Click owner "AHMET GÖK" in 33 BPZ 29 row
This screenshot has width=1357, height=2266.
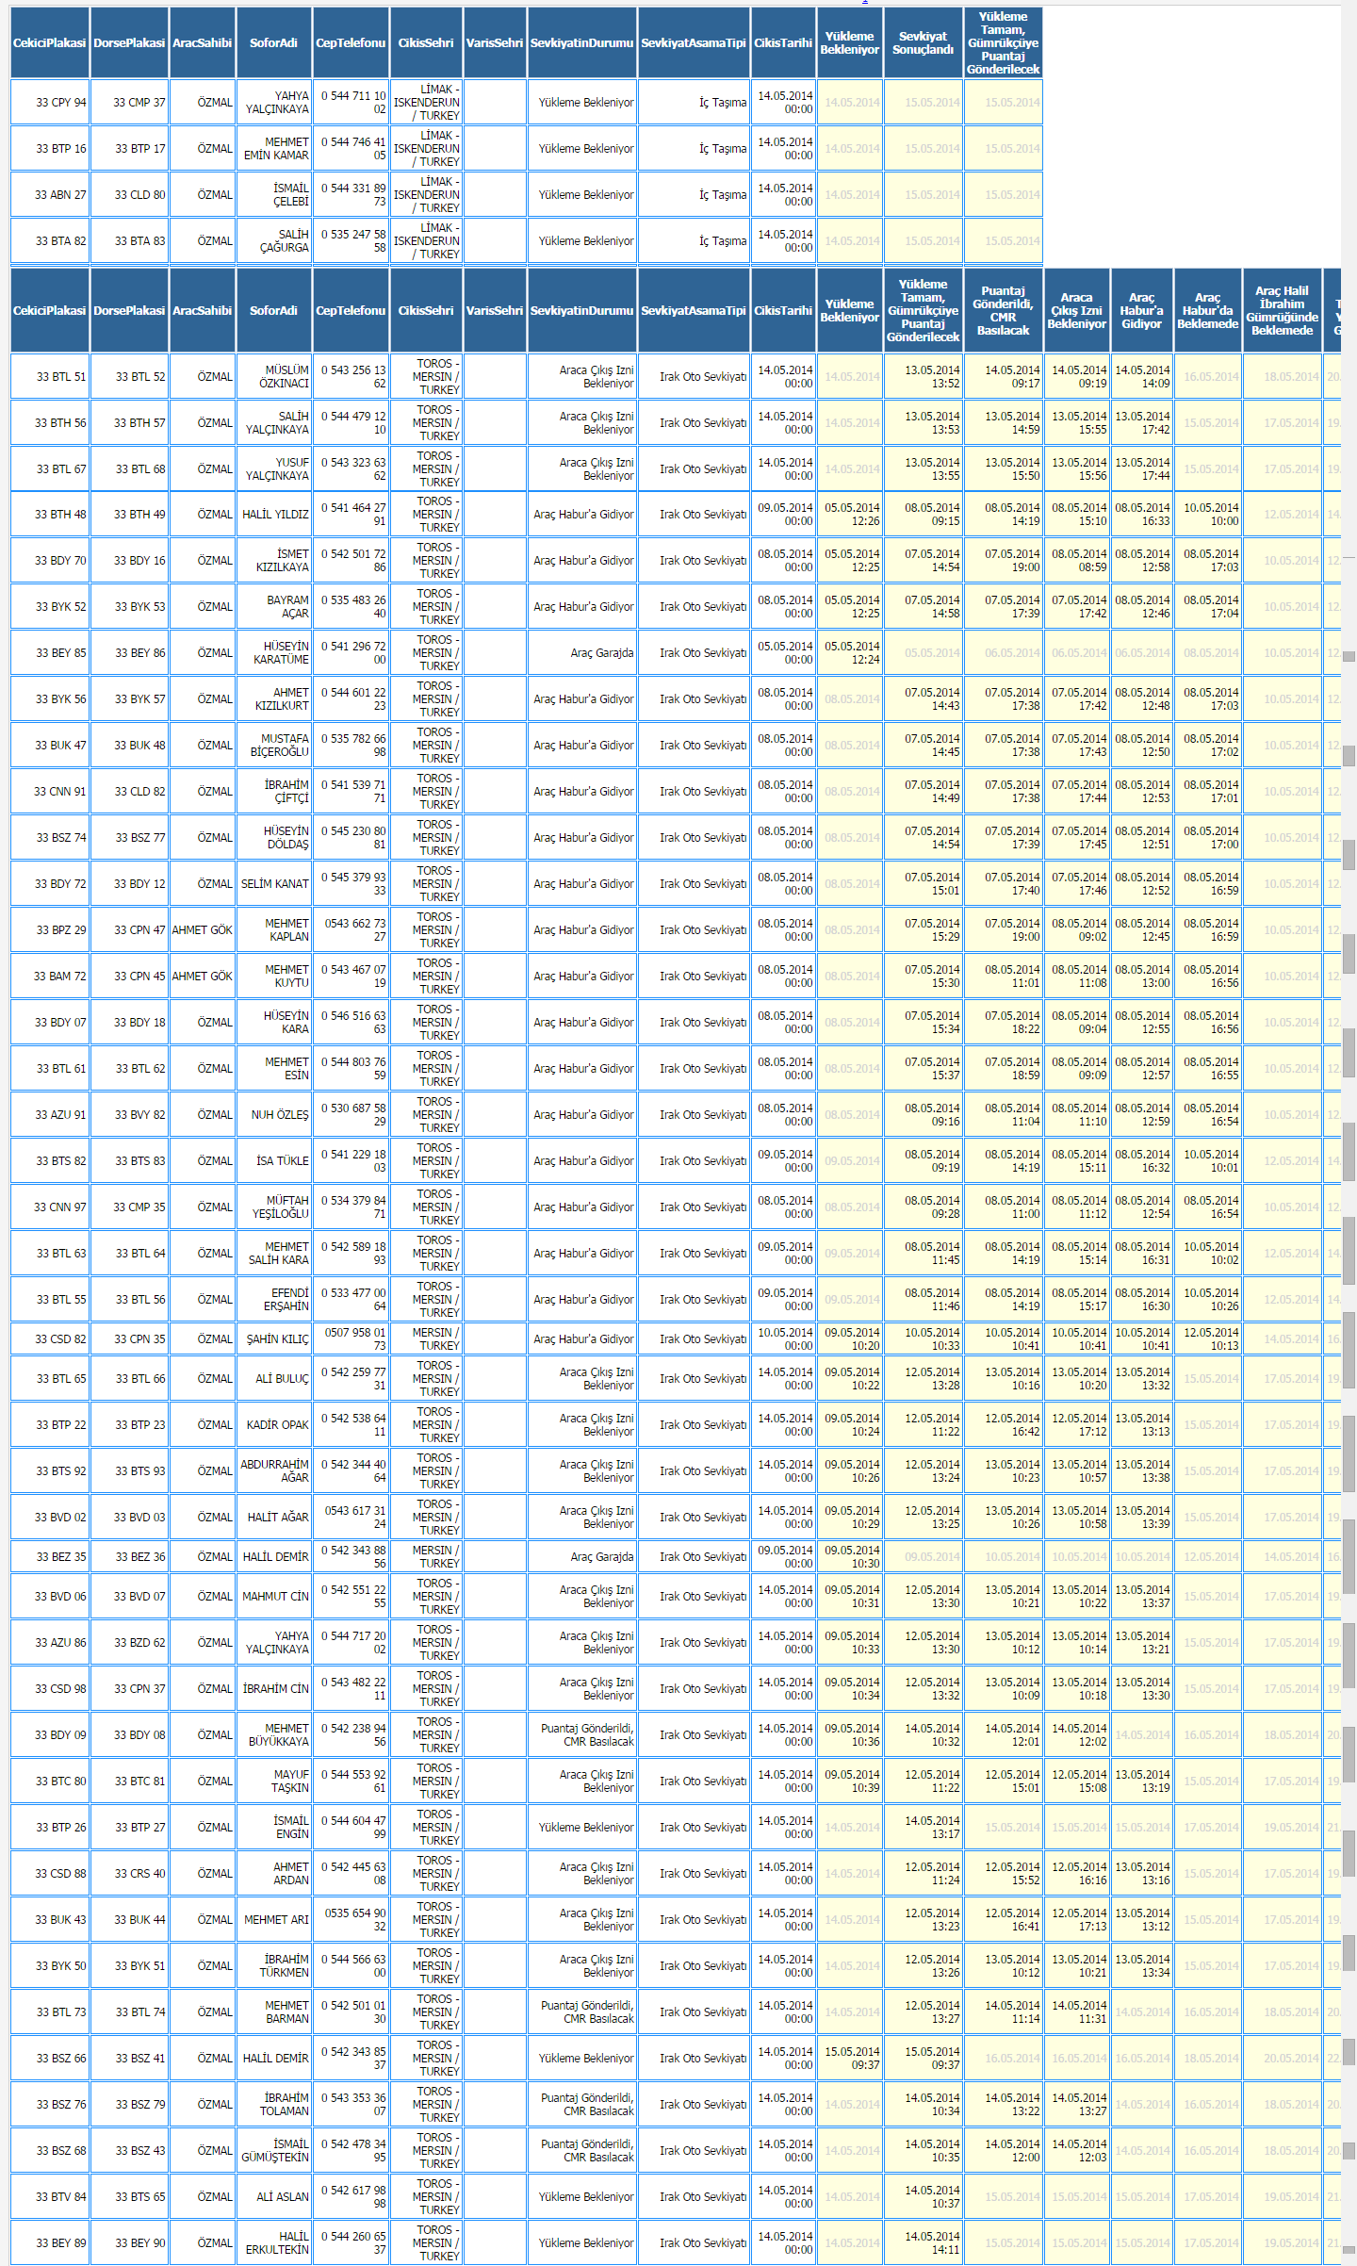click(x=202, y=929)
